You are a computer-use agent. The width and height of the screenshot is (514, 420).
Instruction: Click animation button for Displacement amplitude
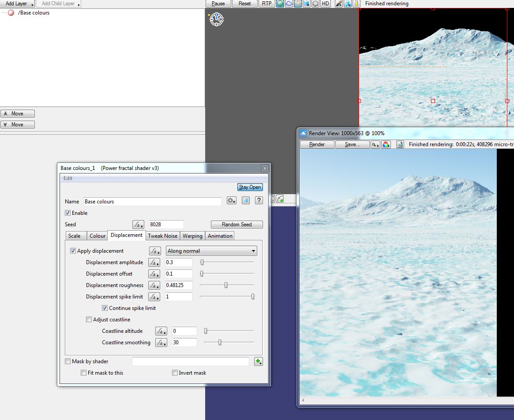pos(154,262)
